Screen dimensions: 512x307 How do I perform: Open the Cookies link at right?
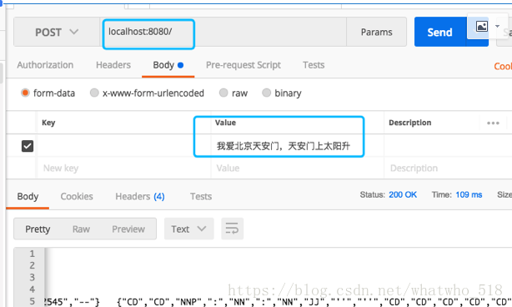click(x=503, y=66)
